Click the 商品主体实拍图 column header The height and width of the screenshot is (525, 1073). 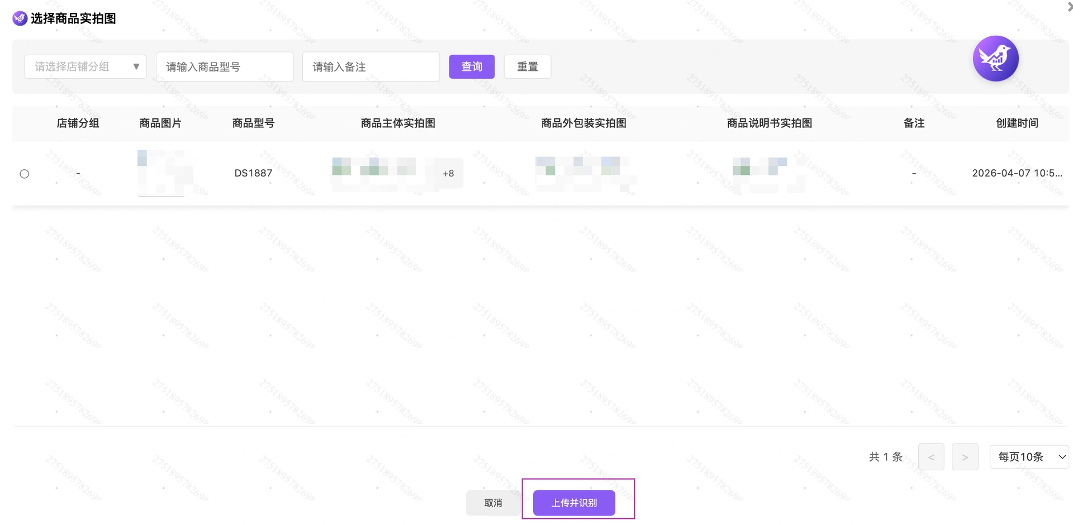tap(398, 123)
